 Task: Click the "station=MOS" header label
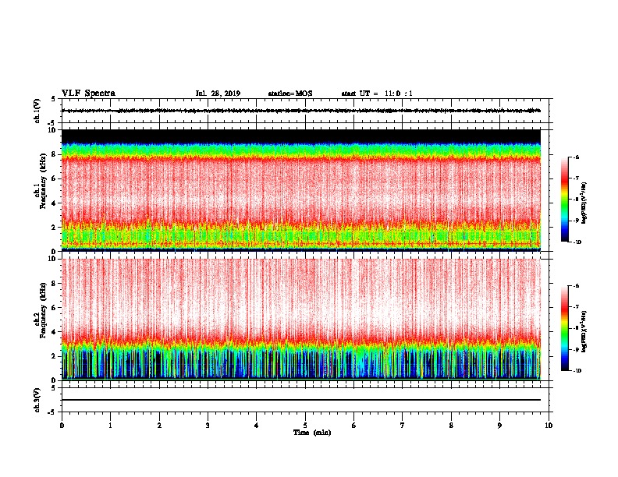pos(290,94)
